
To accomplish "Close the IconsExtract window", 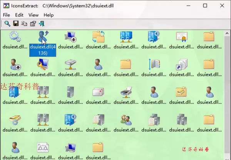I will (x=222, y=6).
